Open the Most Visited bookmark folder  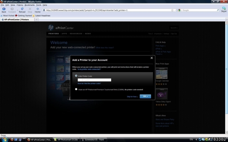pyautogui.click(x=7, y=16)
